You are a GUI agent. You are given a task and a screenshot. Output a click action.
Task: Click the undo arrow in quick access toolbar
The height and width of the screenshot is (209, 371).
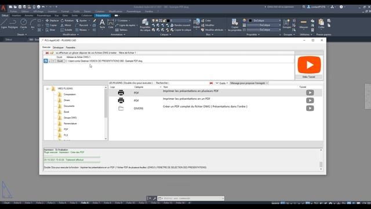coord(43,7)
